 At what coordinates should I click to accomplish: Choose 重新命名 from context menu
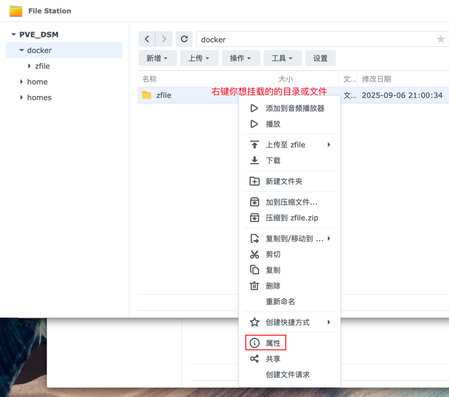point(281,301)
